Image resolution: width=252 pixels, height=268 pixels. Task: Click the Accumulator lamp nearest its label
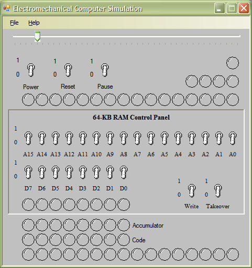click(x=124, y=225)
